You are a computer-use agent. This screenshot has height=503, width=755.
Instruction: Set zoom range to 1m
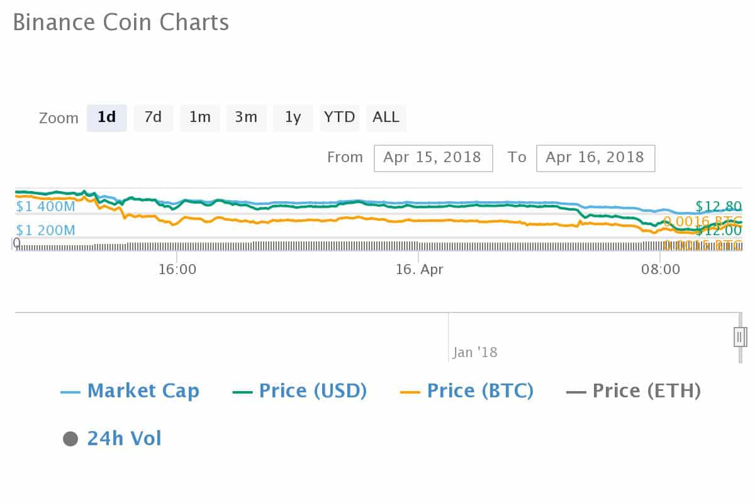point(200,118)
